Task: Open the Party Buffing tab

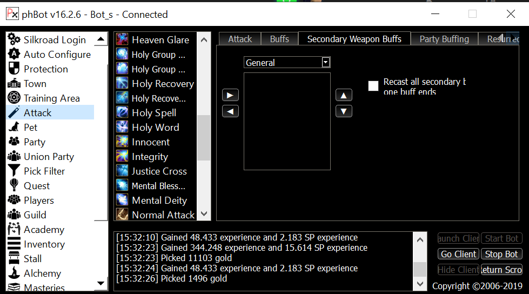Action: click(x=444, y=39)
